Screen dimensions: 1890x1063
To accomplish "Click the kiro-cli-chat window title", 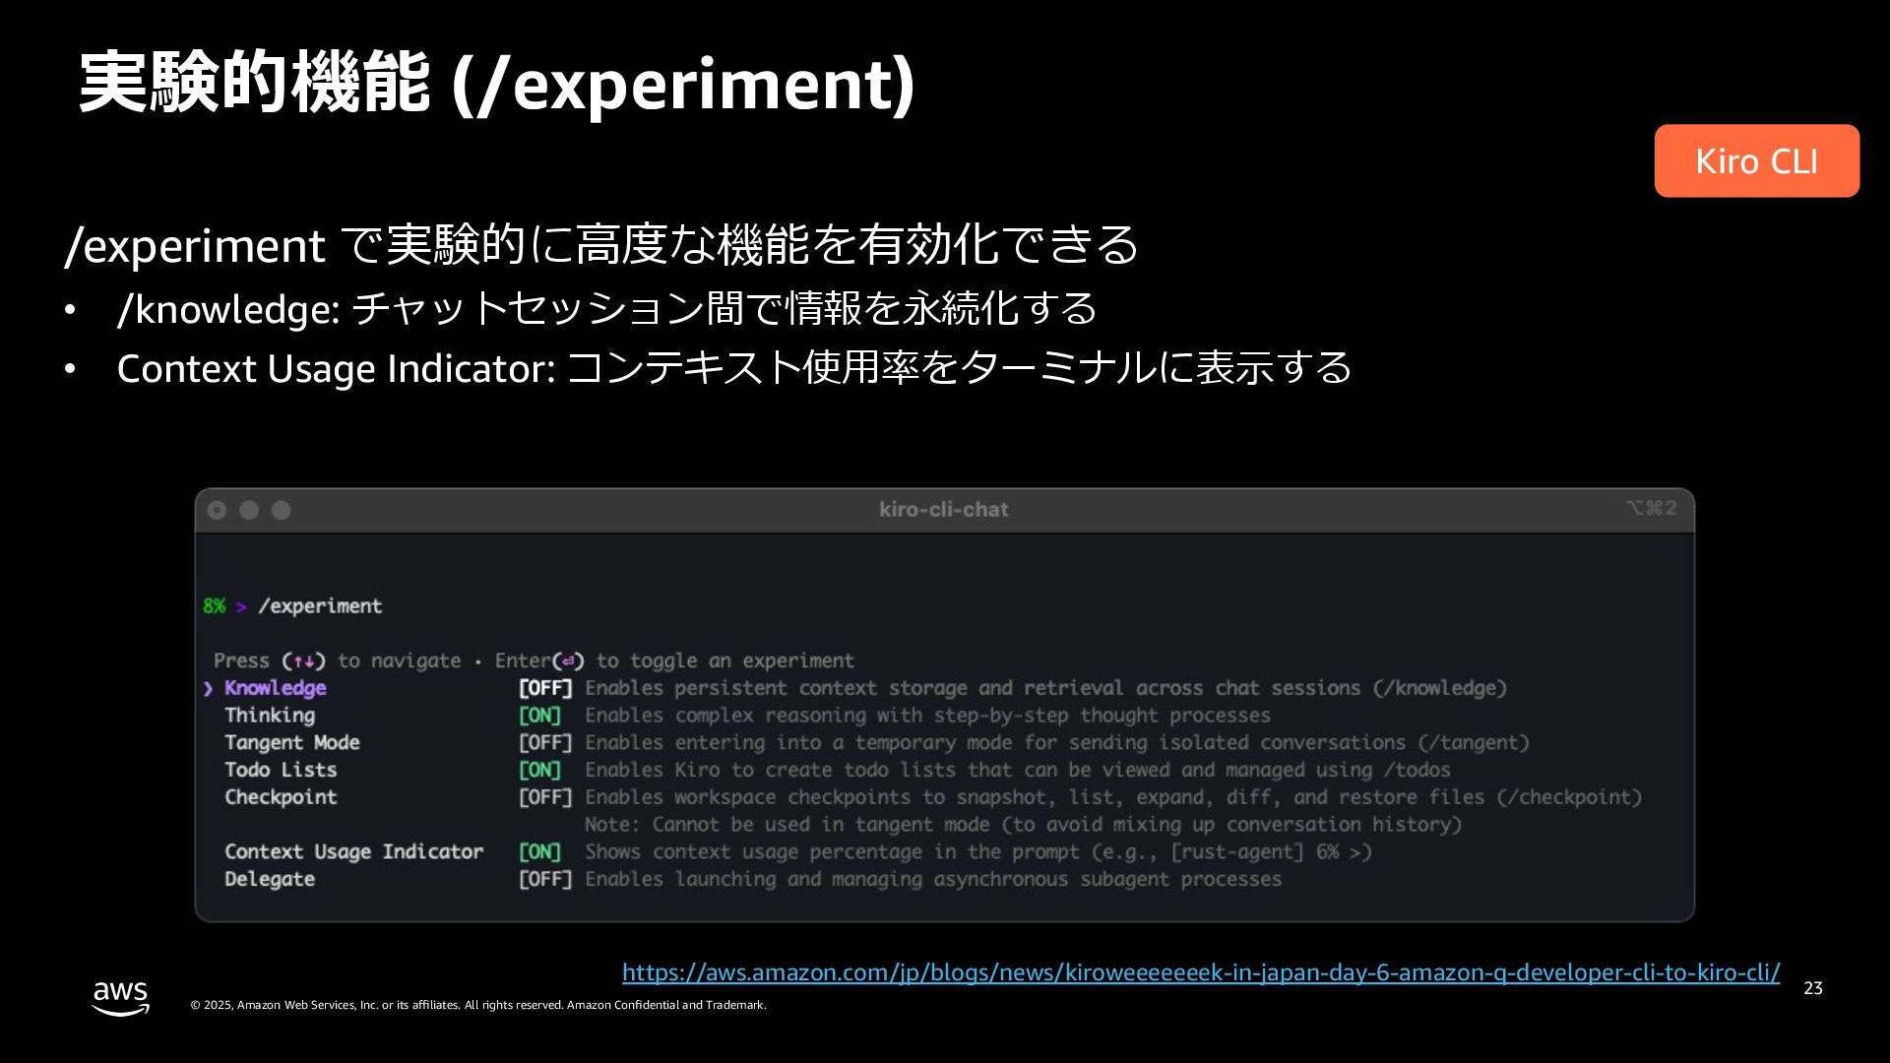I will pyautogui.click(x=943, y=510).
